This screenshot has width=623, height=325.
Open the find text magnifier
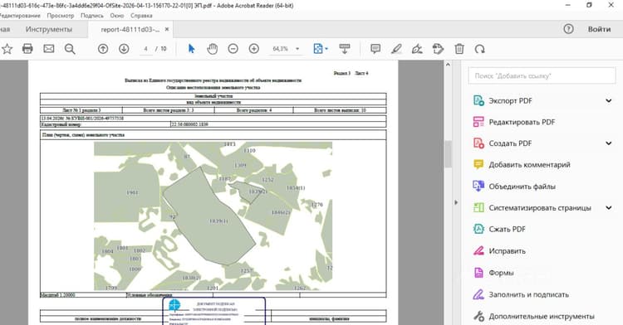click(70, 49)
